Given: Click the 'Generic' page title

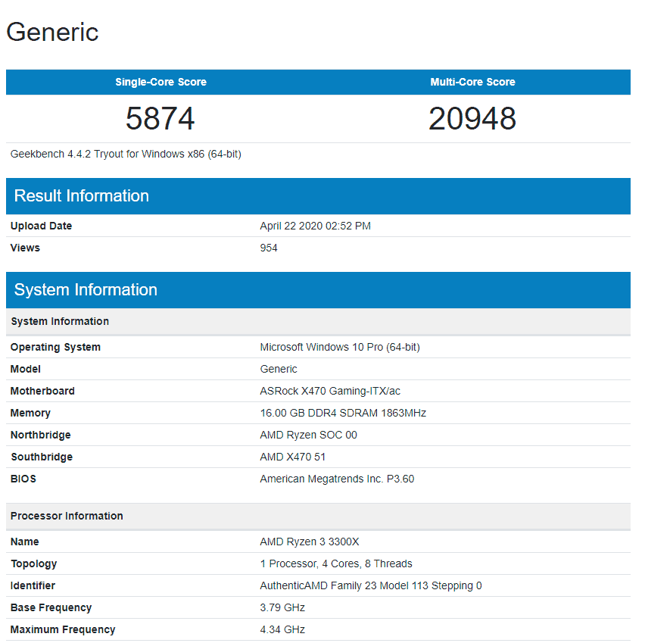Looking at the screenshot, I should (52, 32).
